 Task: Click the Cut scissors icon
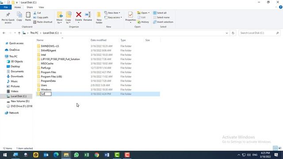click(35, 13)
